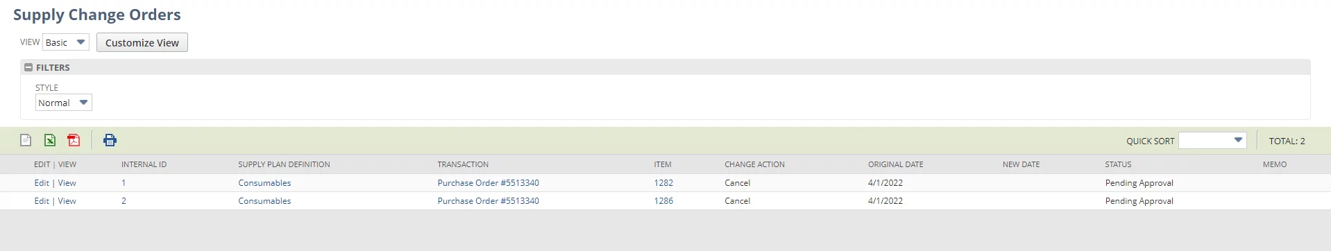Export results as CSV file icon

(26, 140)
